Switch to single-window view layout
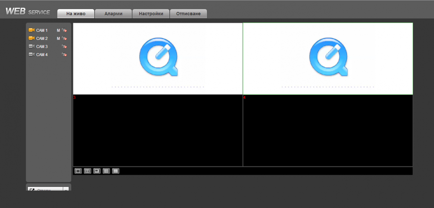The image size is (434, 208). coord(78,171)
